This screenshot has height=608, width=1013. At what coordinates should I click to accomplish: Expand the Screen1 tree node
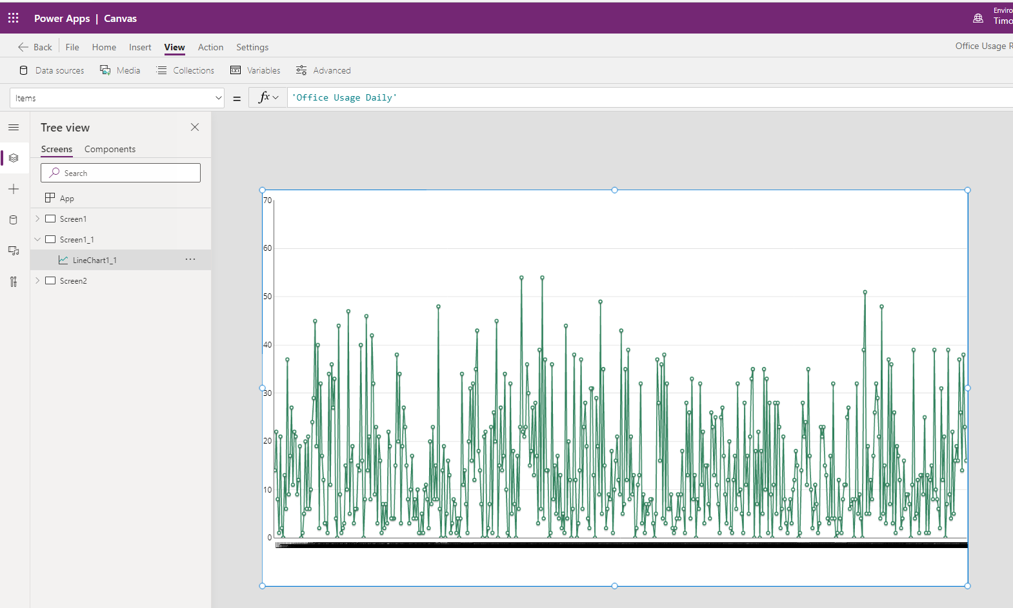tap(37, 219)
